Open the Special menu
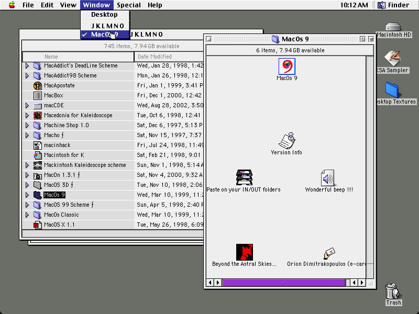The height and width of the screenshot is (314, 419). [129, 5]
